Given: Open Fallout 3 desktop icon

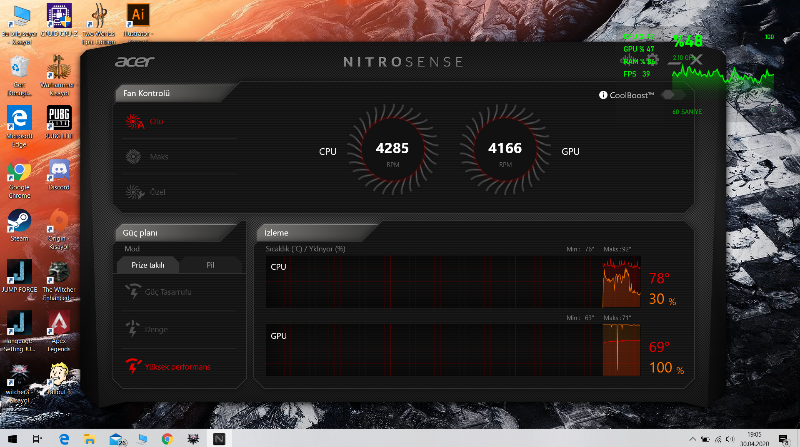Looking at the screenshot, I should pos(59,379).
